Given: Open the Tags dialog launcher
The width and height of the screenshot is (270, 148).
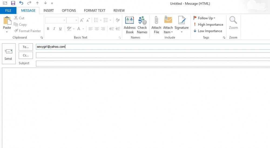Looking at the screenshot, I should click(x=224, y=37).
